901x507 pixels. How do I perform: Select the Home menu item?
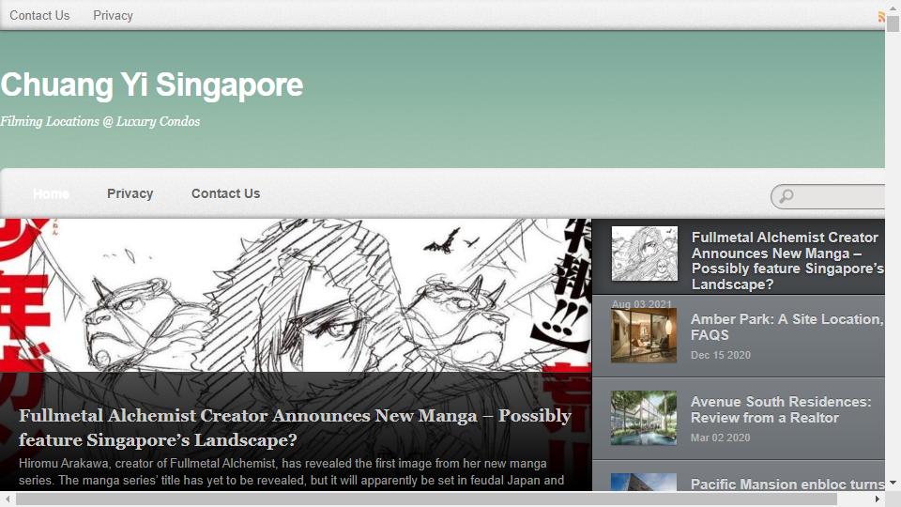[x=51, y=193]
